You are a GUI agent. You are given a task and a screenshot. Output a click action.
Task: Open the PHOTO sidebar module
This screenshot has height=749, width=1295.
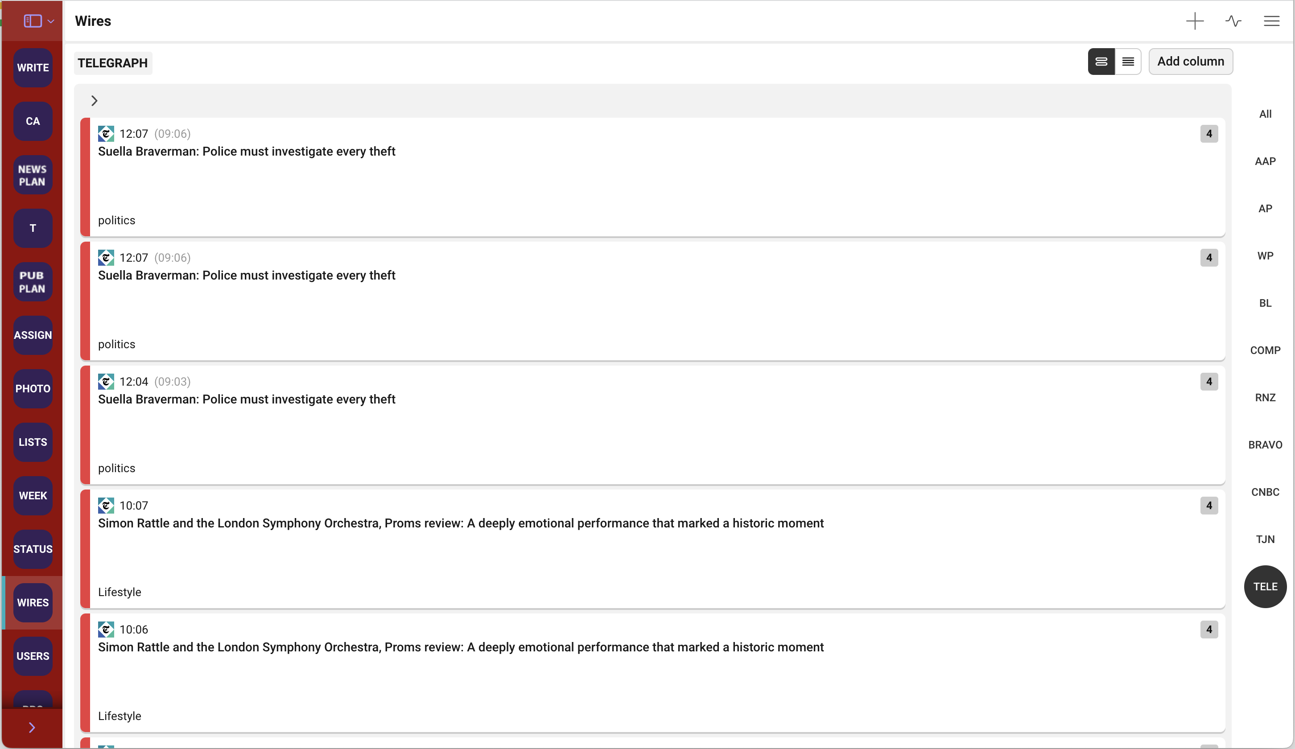click(33, 389)
